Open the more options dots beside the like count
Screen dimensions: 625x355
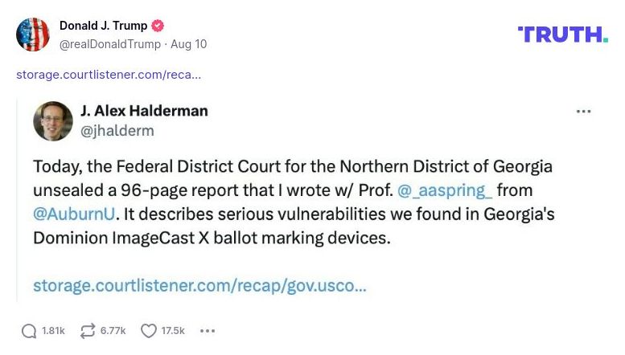coord(208,331)
